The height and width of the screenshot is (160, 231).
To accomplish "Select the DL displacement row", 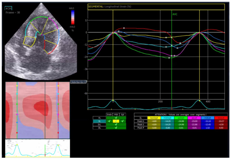I will 100,128.
